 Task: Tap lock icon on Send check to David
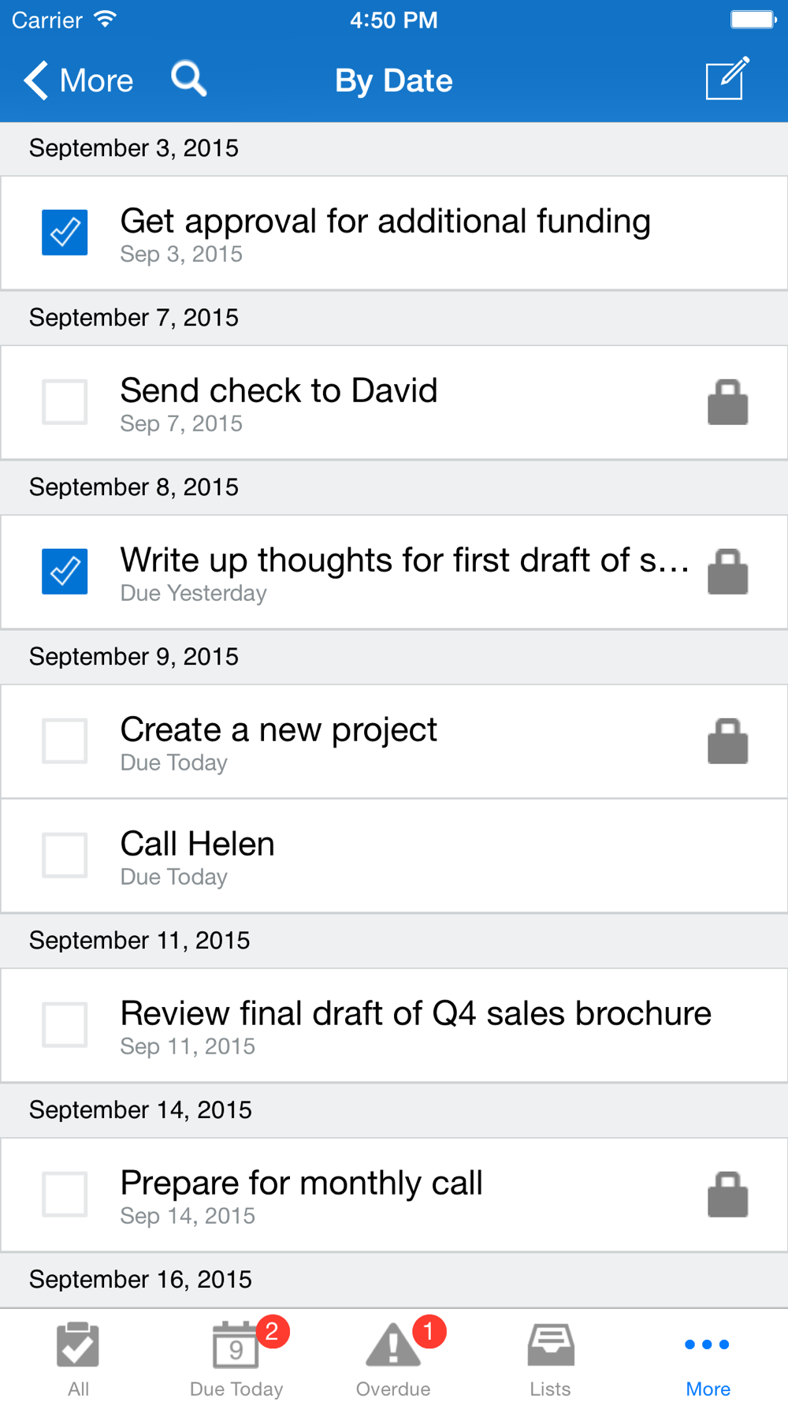(727, 402)
